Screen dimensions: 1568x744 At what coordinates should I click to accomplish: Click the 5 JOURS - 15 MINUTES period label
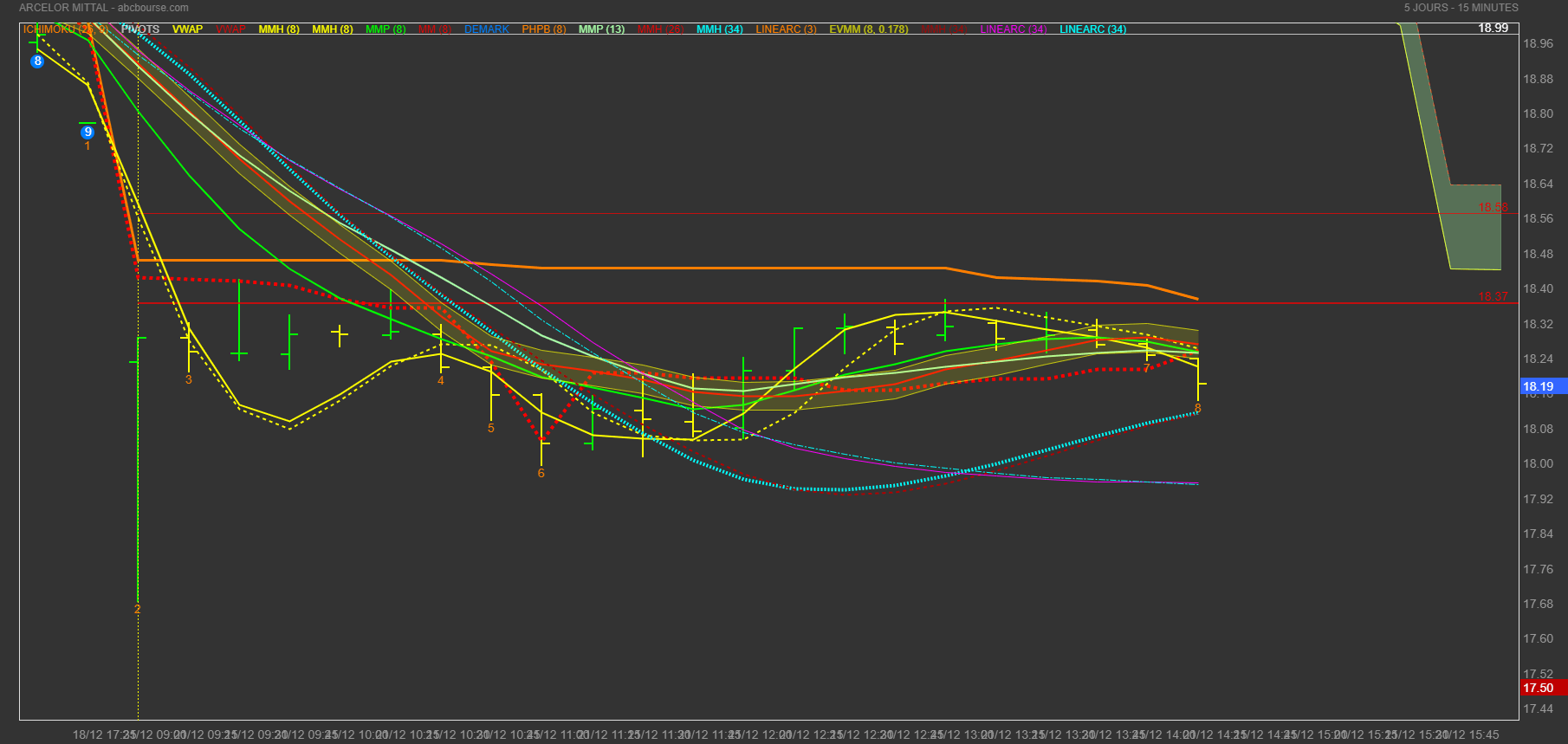(1461, 8)
